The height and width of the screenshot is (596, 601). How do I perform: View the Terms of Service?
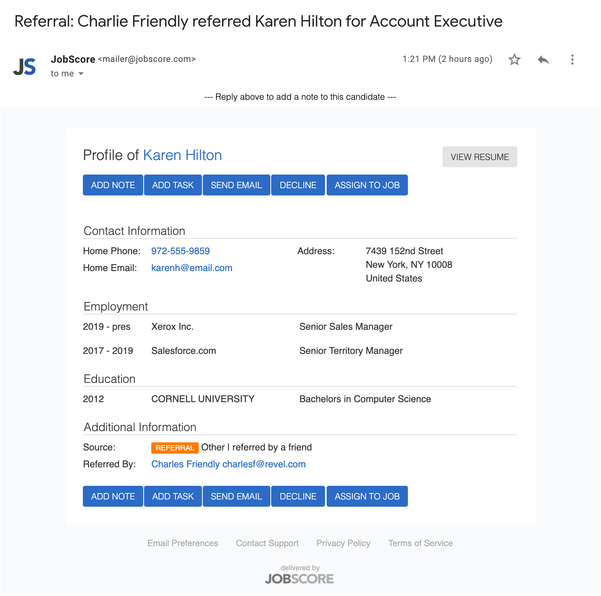pos(420,543)
